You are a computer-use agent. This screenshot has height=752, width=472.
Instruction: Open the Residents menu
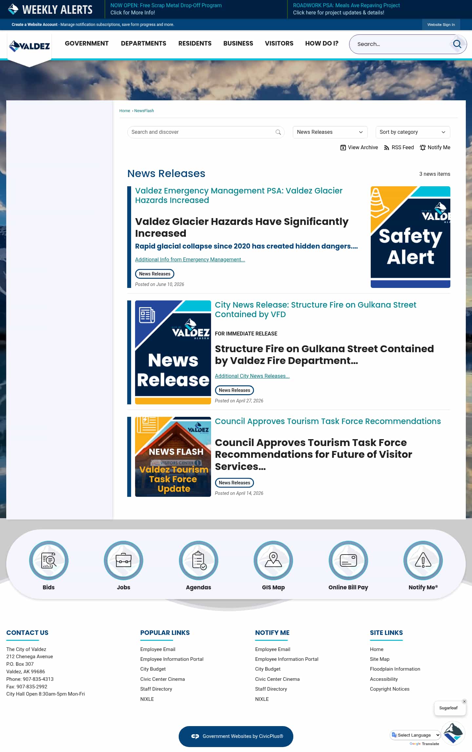pos(195,43)
